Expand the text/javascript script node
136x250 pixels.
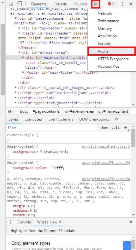click(15, 103)
